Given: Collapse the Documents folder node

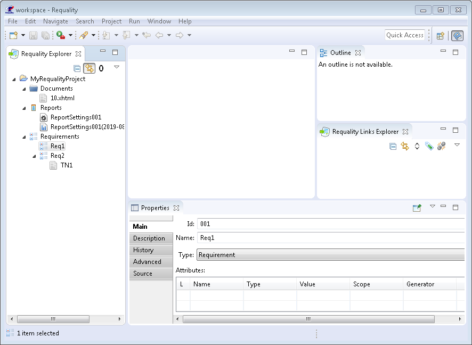Looking at the screenshot, I should (24, 89).
